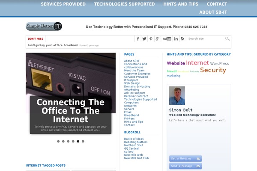
Task: Open Printers link
Action: click(x=129, y=118)
